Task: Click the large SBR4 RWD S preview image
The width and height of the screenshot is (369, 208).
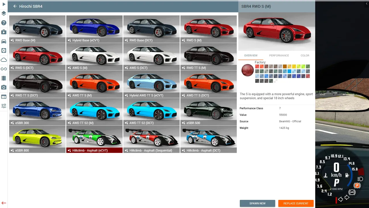Action: [277, 31]
